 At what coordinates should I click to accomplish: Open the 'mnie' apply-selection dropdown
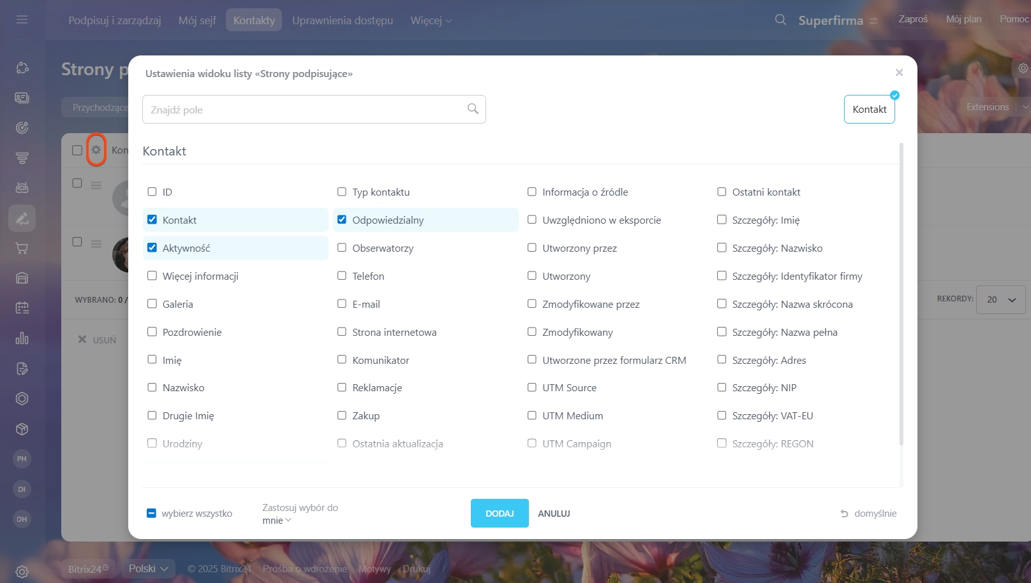click(277, 521)
